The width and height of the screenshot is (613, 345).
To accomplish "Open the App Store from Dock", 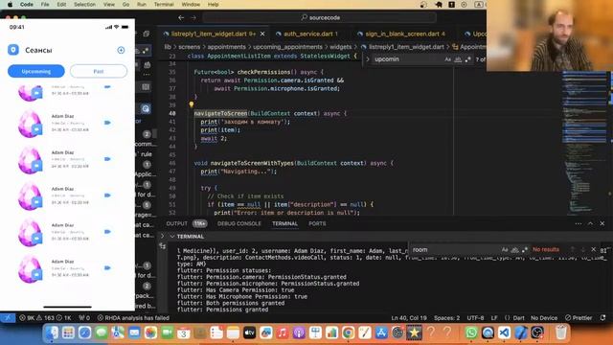I will click(x=381, y=333).
